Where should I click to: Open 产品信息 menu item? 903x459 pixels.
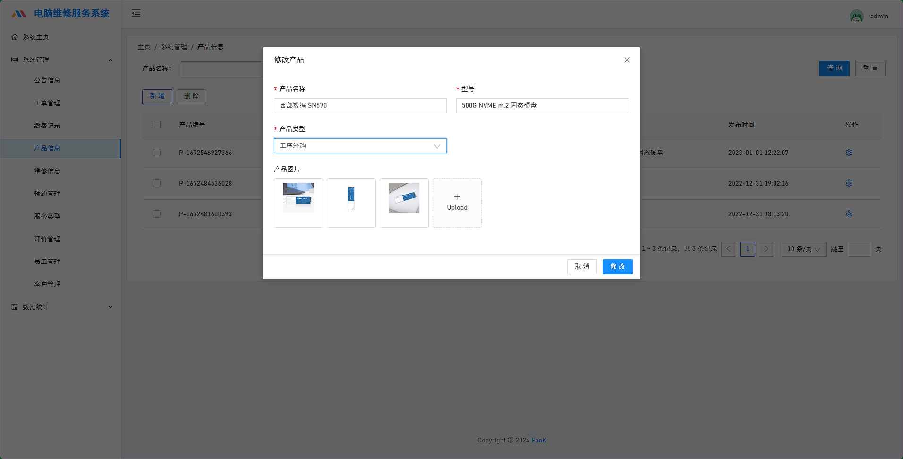[x=60, y=148]
